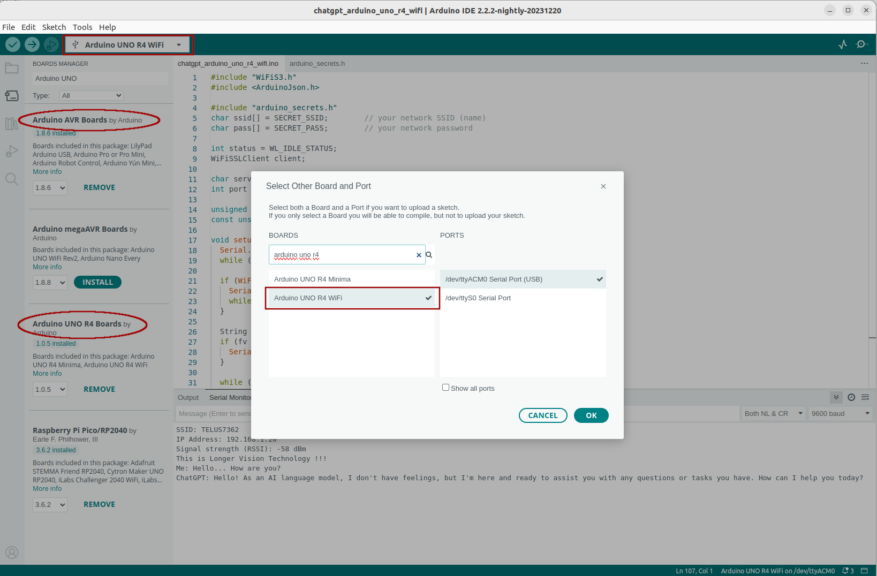Click the Verify checkmark button
The width and height of the screenshot is (877, 576).
pyautogui.click(x=13, y=44)
